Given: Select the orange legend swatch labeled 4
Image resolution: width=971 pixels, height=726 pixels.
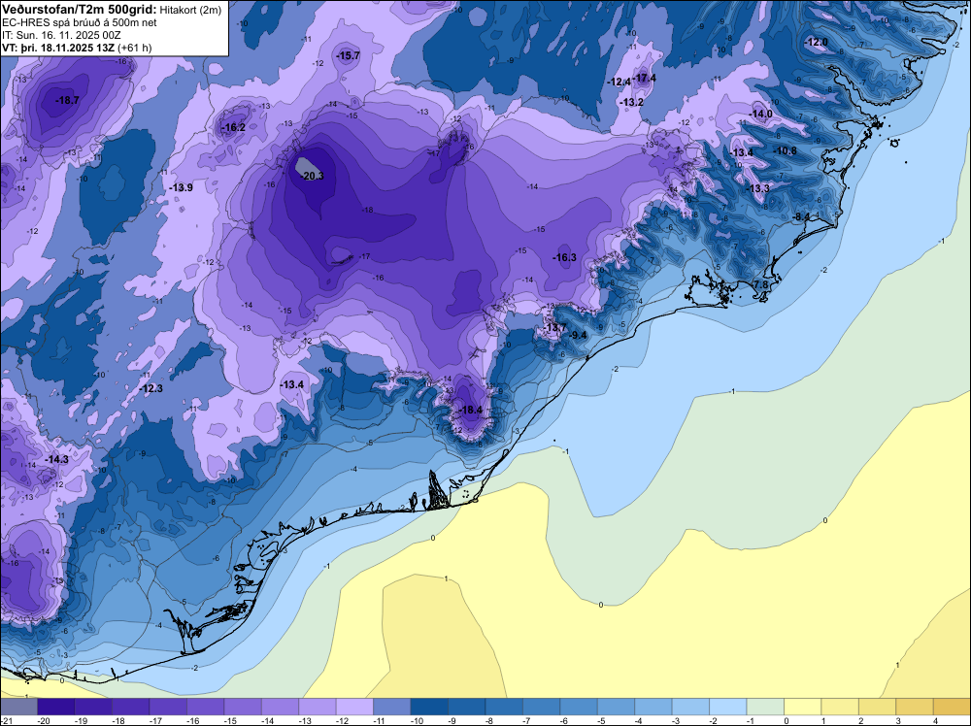Looking at the screenshot, I should tap(952, 708).
